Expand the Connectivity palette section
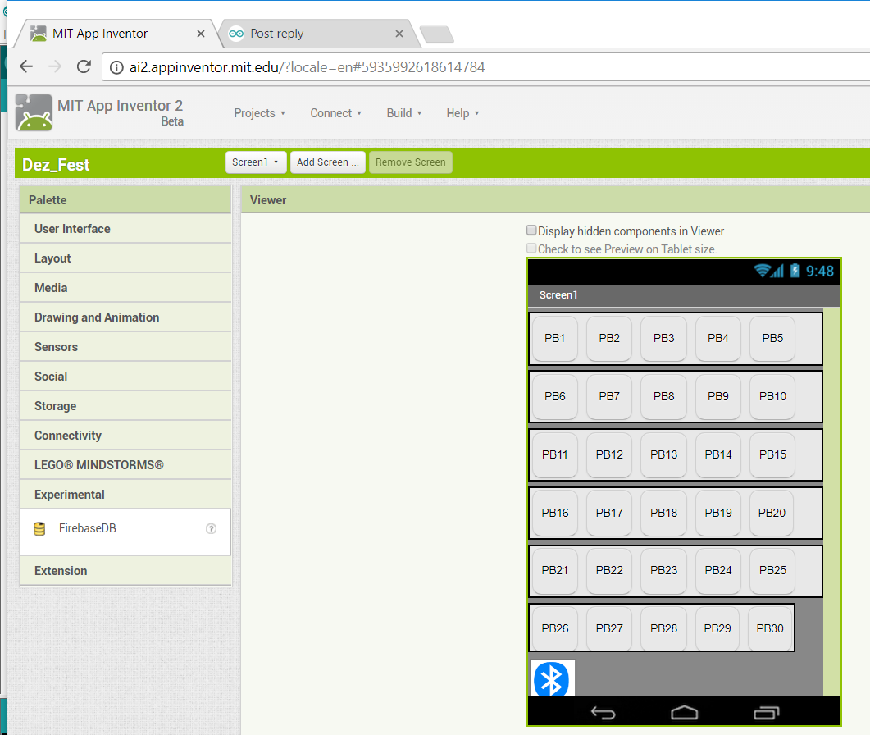This screenshot has width=870, height=735. pos(125,436)
